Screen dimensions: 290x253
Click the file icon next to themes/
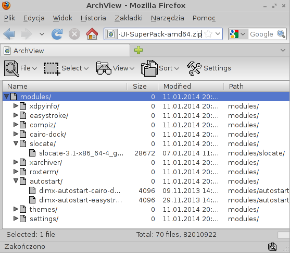click(x=23, y=210)
